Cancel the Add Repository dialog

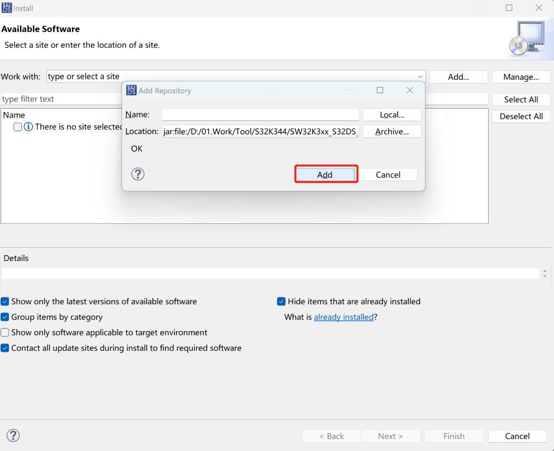tap(388, 175)
